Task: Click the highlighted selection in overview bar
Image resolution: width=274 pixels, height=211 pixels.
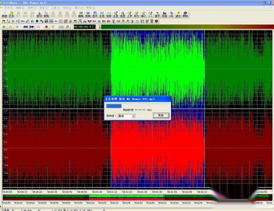Action: point(127,198)
